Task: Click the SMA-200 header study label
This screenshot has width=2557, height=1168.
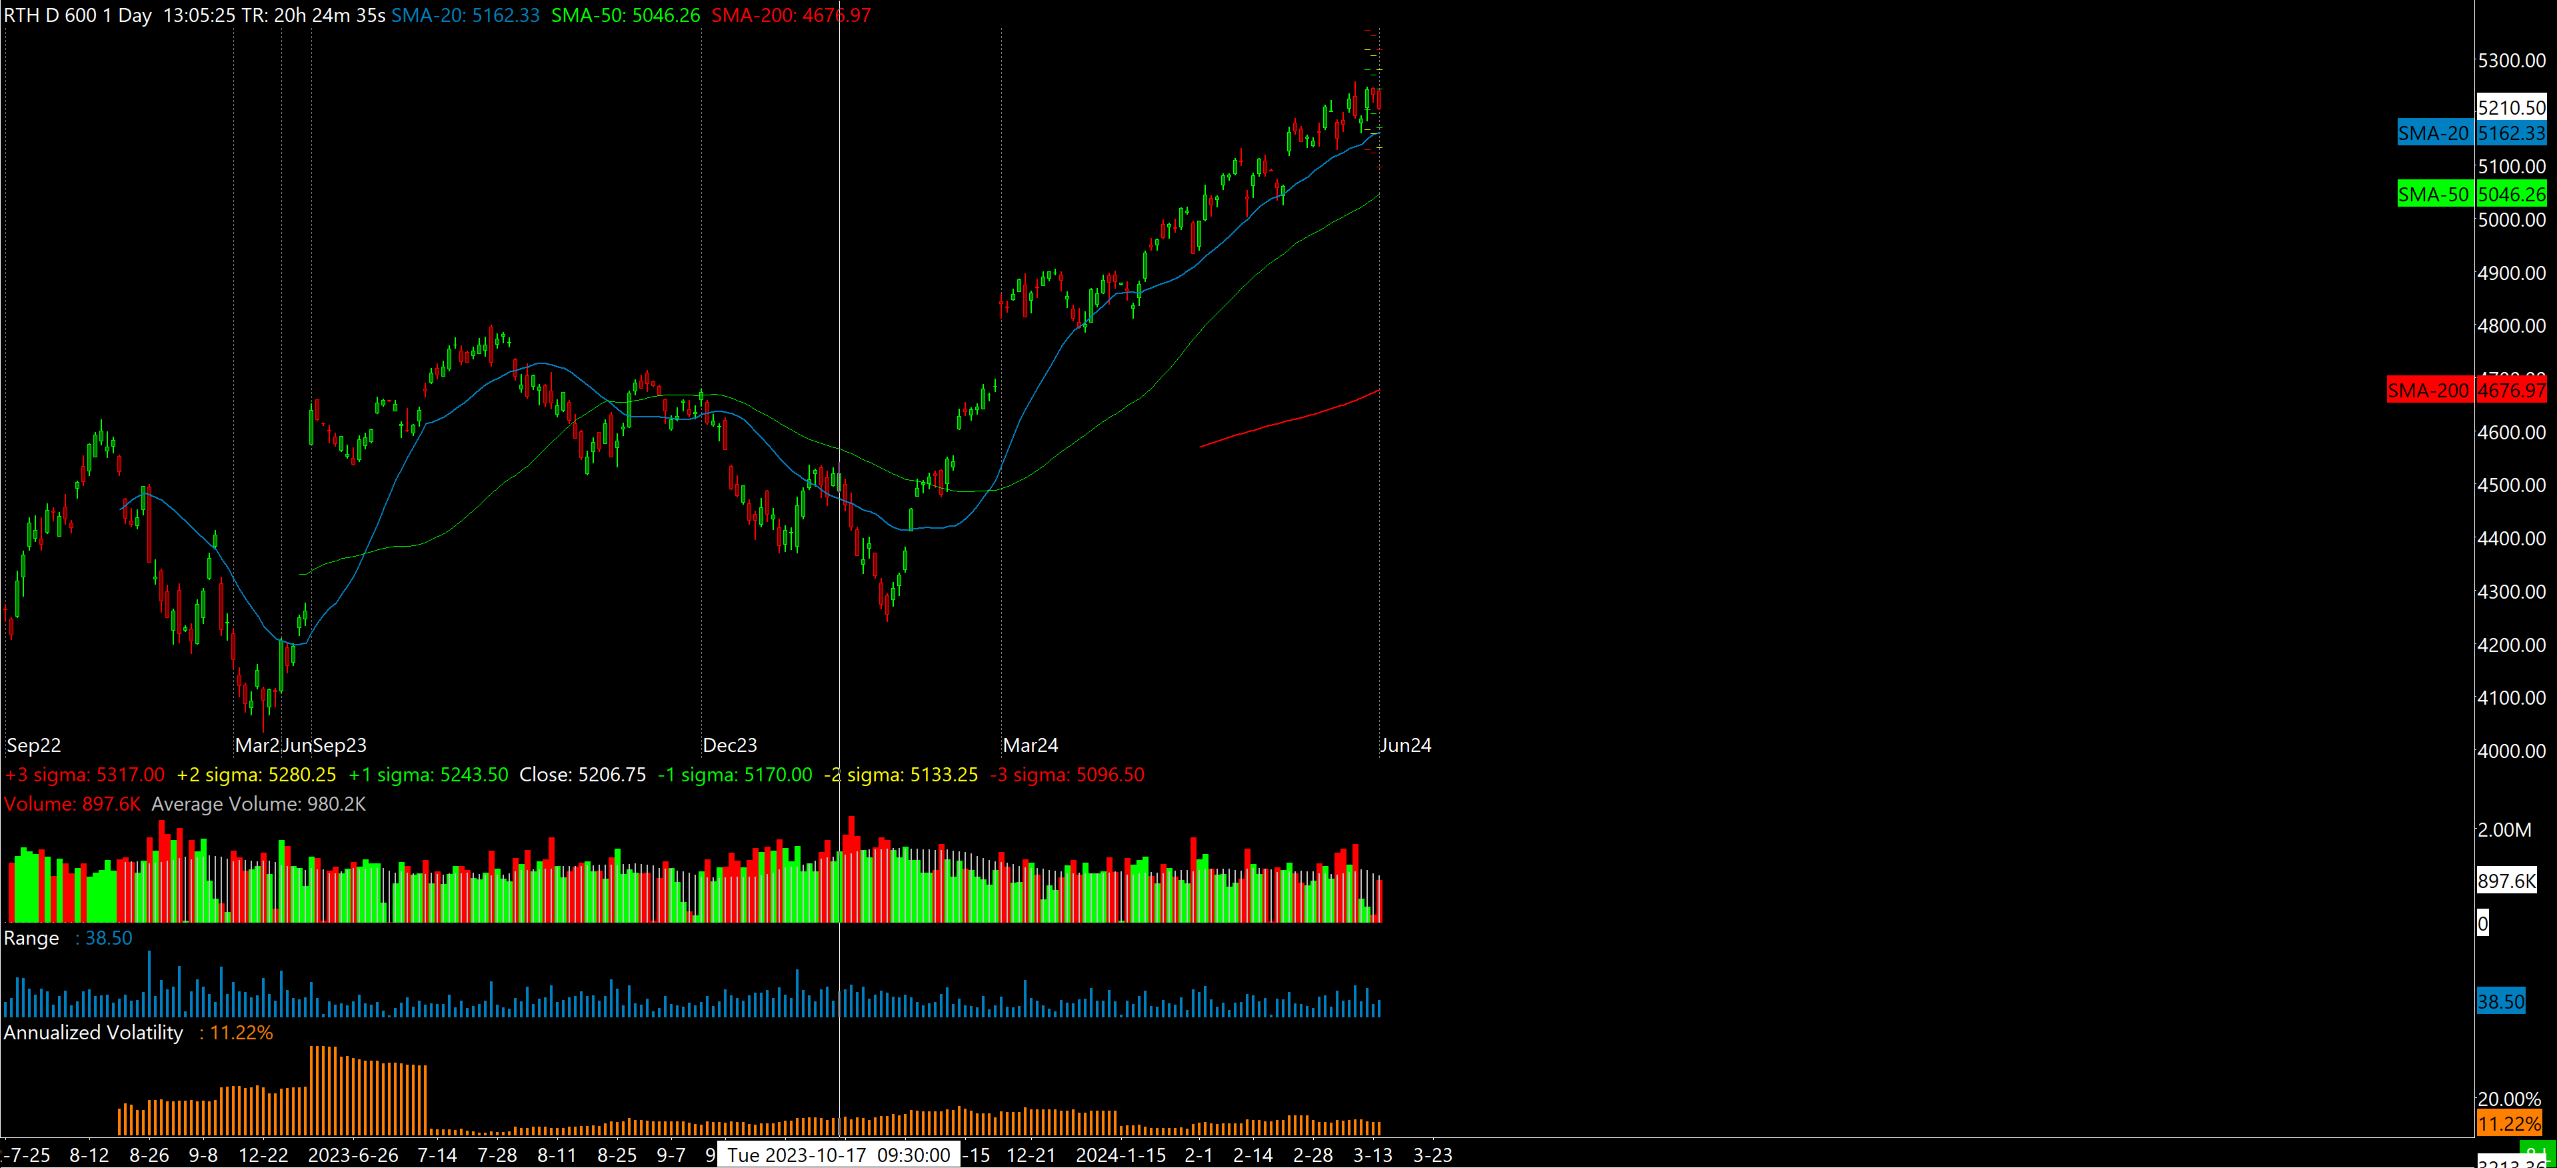Action: [790, 15]
